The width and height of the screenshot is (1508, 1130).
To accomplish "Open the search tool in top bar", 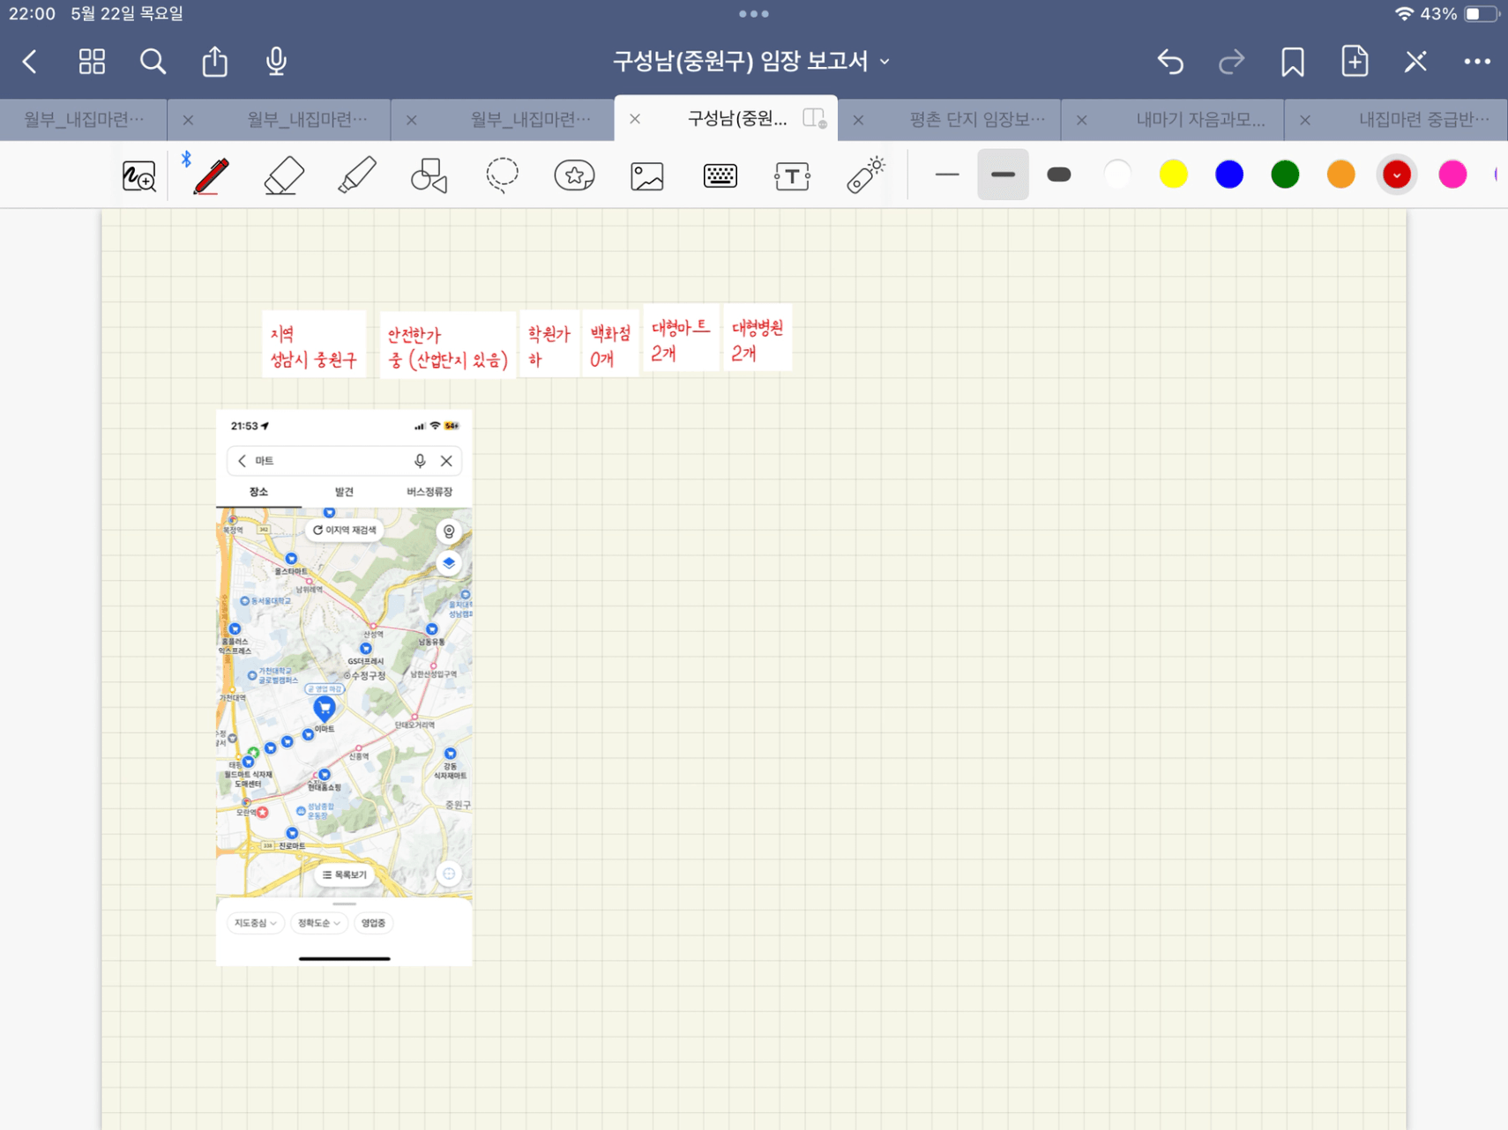I will pos(153,62).
